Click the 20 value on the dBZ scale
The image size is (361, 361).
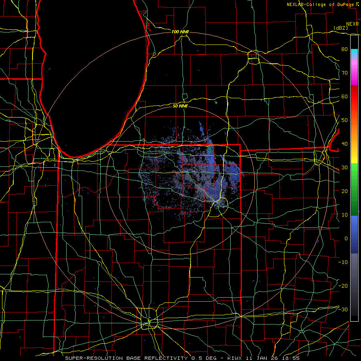pyautogui.click(x=345, y=191)
